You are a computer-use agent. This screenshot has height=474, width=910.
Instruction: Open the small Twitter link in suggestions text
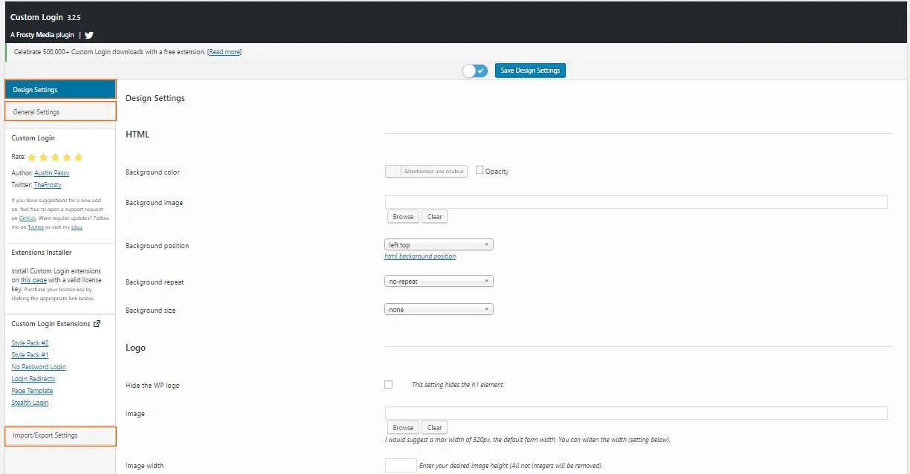pos(36,227)
